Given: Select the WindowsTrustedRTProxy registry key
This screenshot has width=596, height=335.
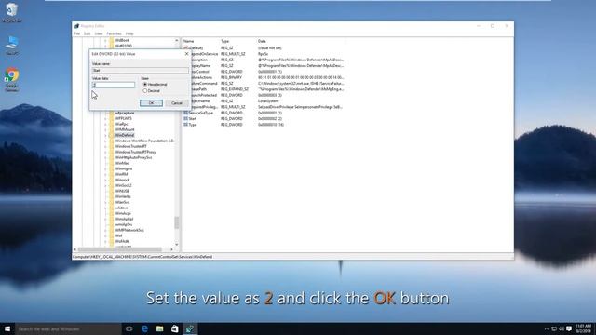Looking at the screenshot, I should pos(135,152).
